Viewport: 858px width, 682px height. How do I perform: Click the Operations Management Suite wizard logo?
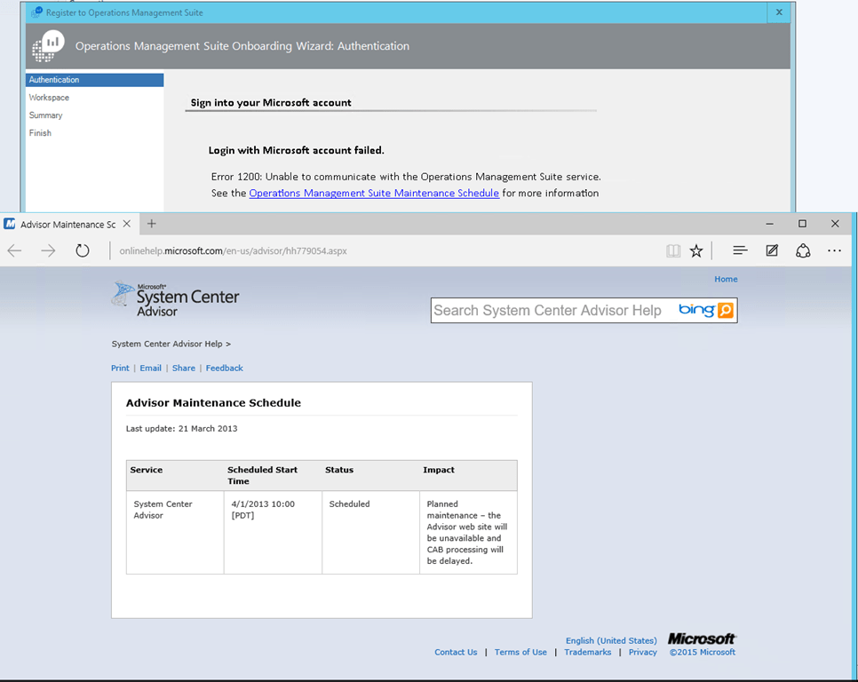pyautogui.click(x=48, y=46)
